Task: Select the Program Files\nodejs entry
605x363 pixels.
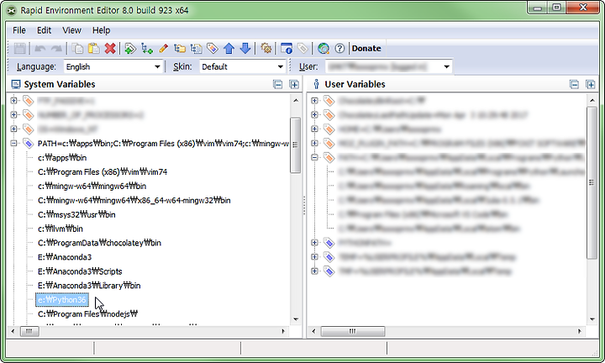Action: pos(87,314)
